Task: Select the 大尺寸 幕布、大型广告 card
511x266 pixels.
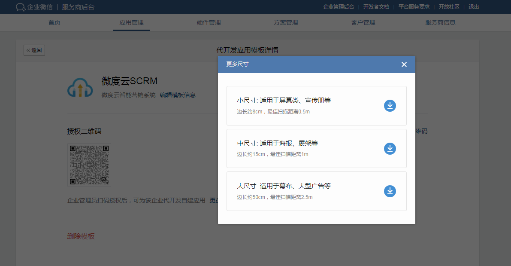Action: click(x=317, y=191)
